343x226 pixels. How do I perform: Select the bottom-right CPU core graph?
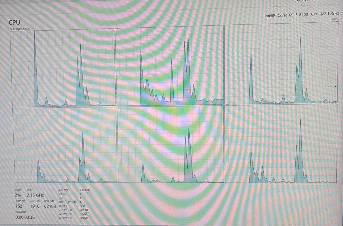281,144
